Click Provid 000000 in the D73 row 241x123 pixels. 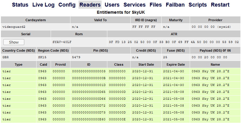[59, 113]
